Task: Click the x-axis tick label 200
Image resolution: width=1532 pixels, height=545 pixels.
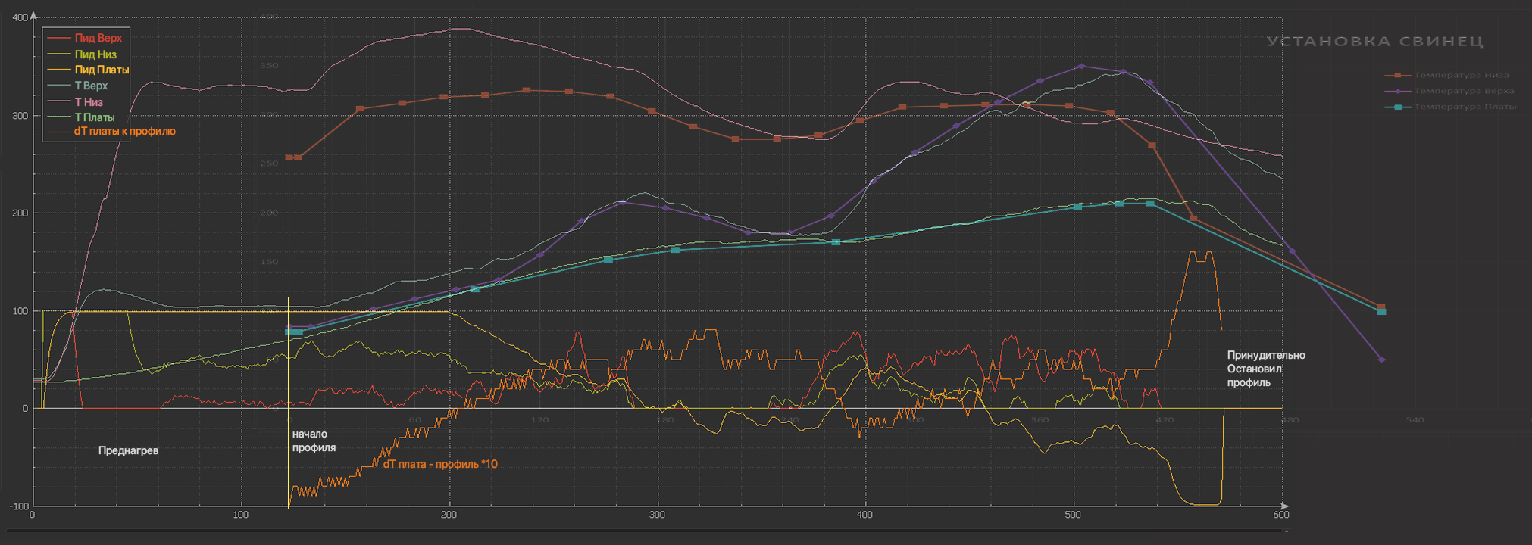Action: 449,515
